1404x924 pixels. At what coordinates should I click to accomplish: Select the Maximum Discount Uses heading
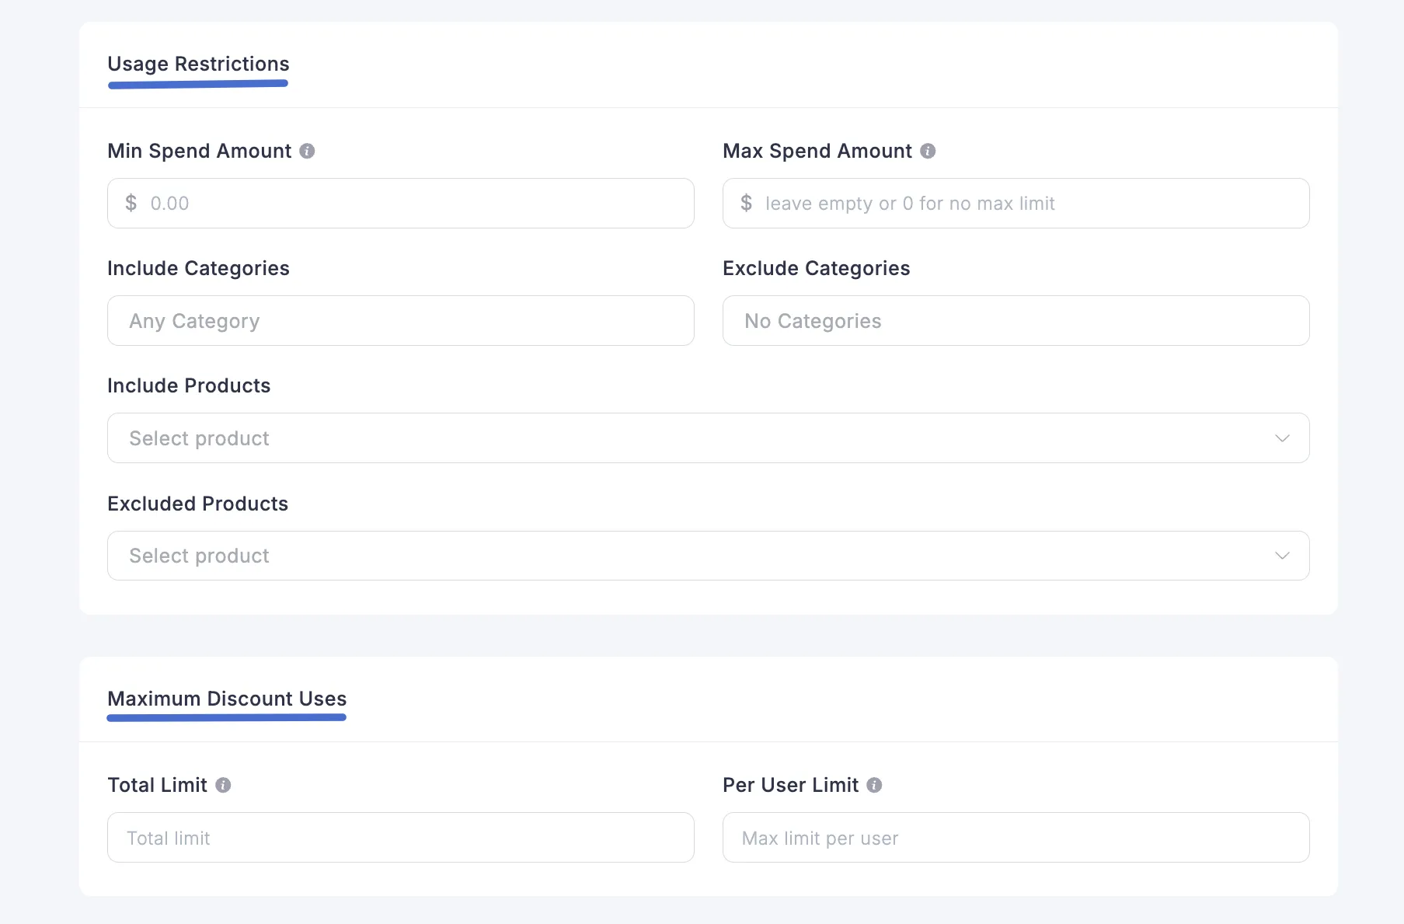[x=227, y=699]
